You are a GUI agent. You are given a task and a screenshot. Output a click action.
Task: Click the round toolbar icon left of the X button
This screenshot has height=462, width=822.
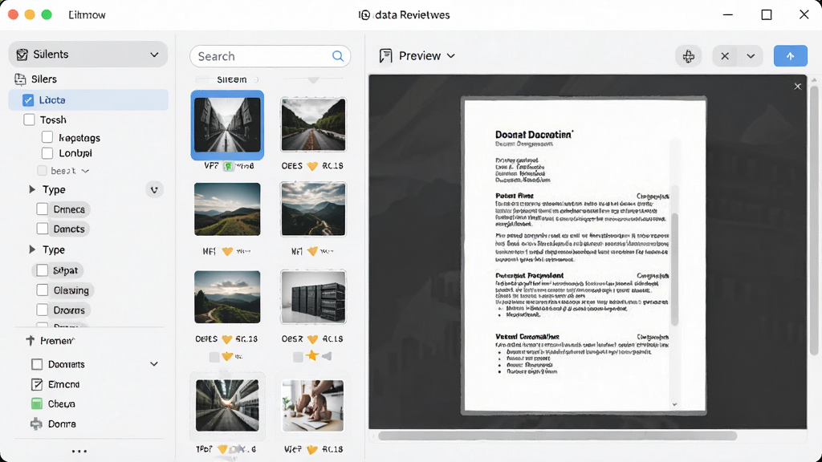click(688, 56)
